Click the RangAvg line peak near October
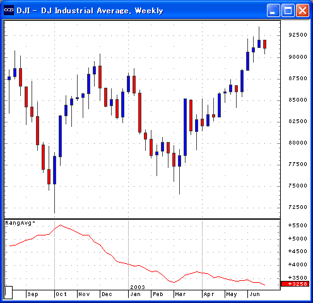This screenshot has width=313, height=303. [61, 225]
